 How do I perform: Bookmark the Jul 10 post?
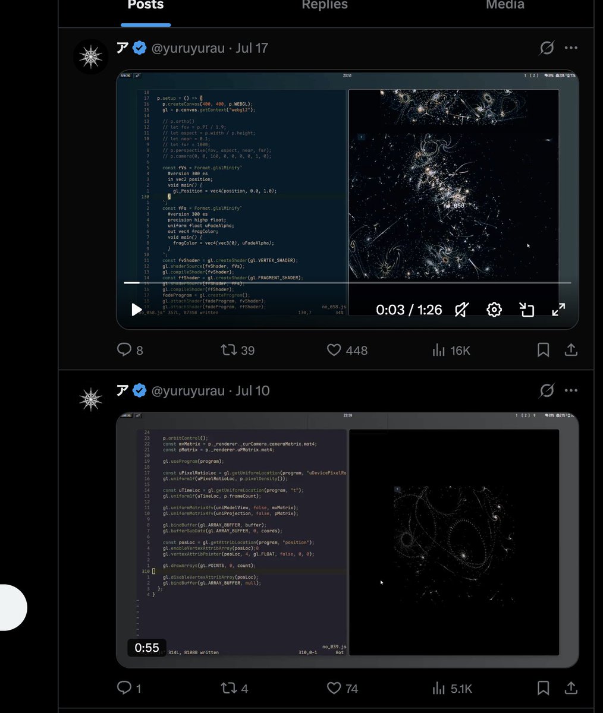[x=543, y=688]
